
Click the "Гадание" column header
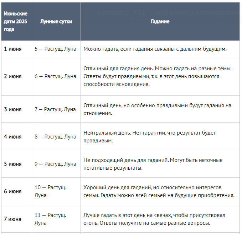pyautogui.click(x=160, y=21)
